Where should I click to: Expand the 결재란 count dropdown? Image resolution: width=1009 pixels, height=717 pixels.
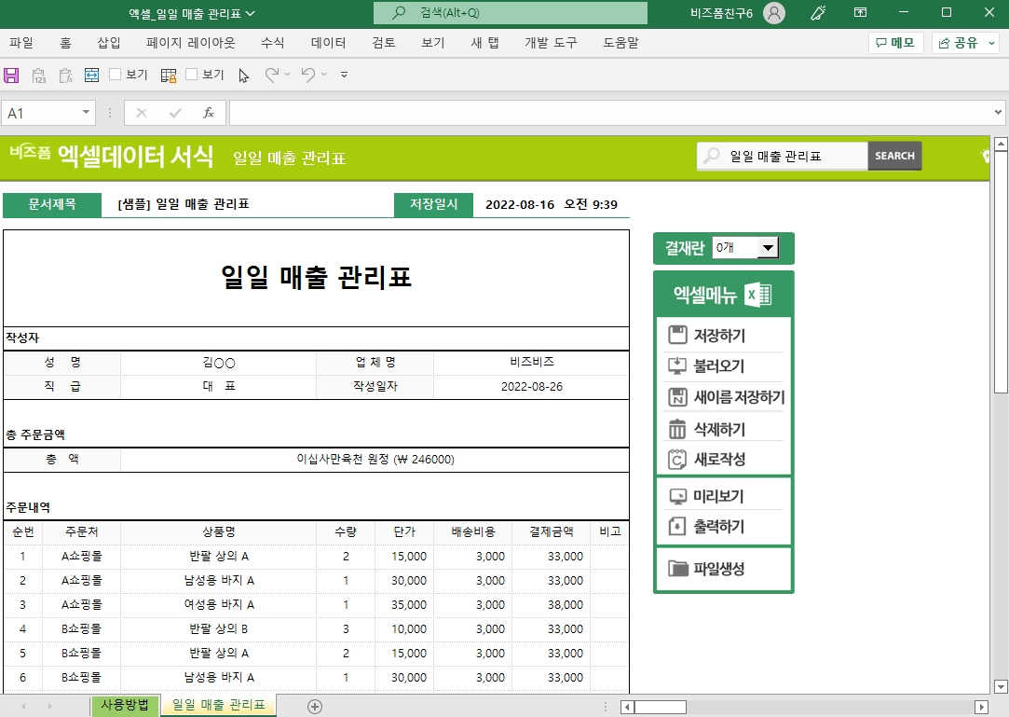click(768, 248)
